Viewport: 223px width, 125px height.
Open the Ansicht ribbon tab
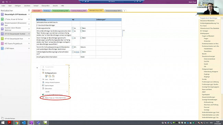pos(55,6)
